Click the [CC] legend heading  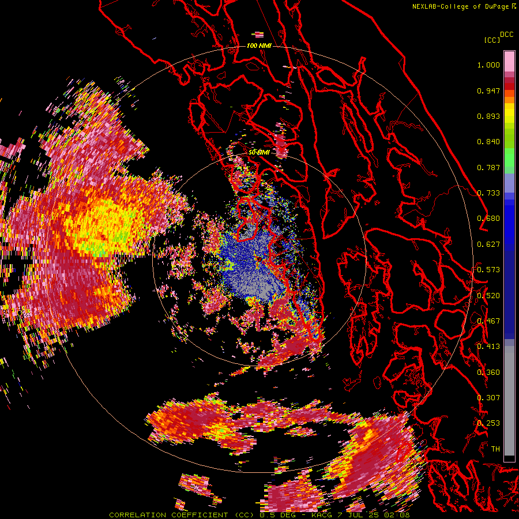[x=492, y=40]
